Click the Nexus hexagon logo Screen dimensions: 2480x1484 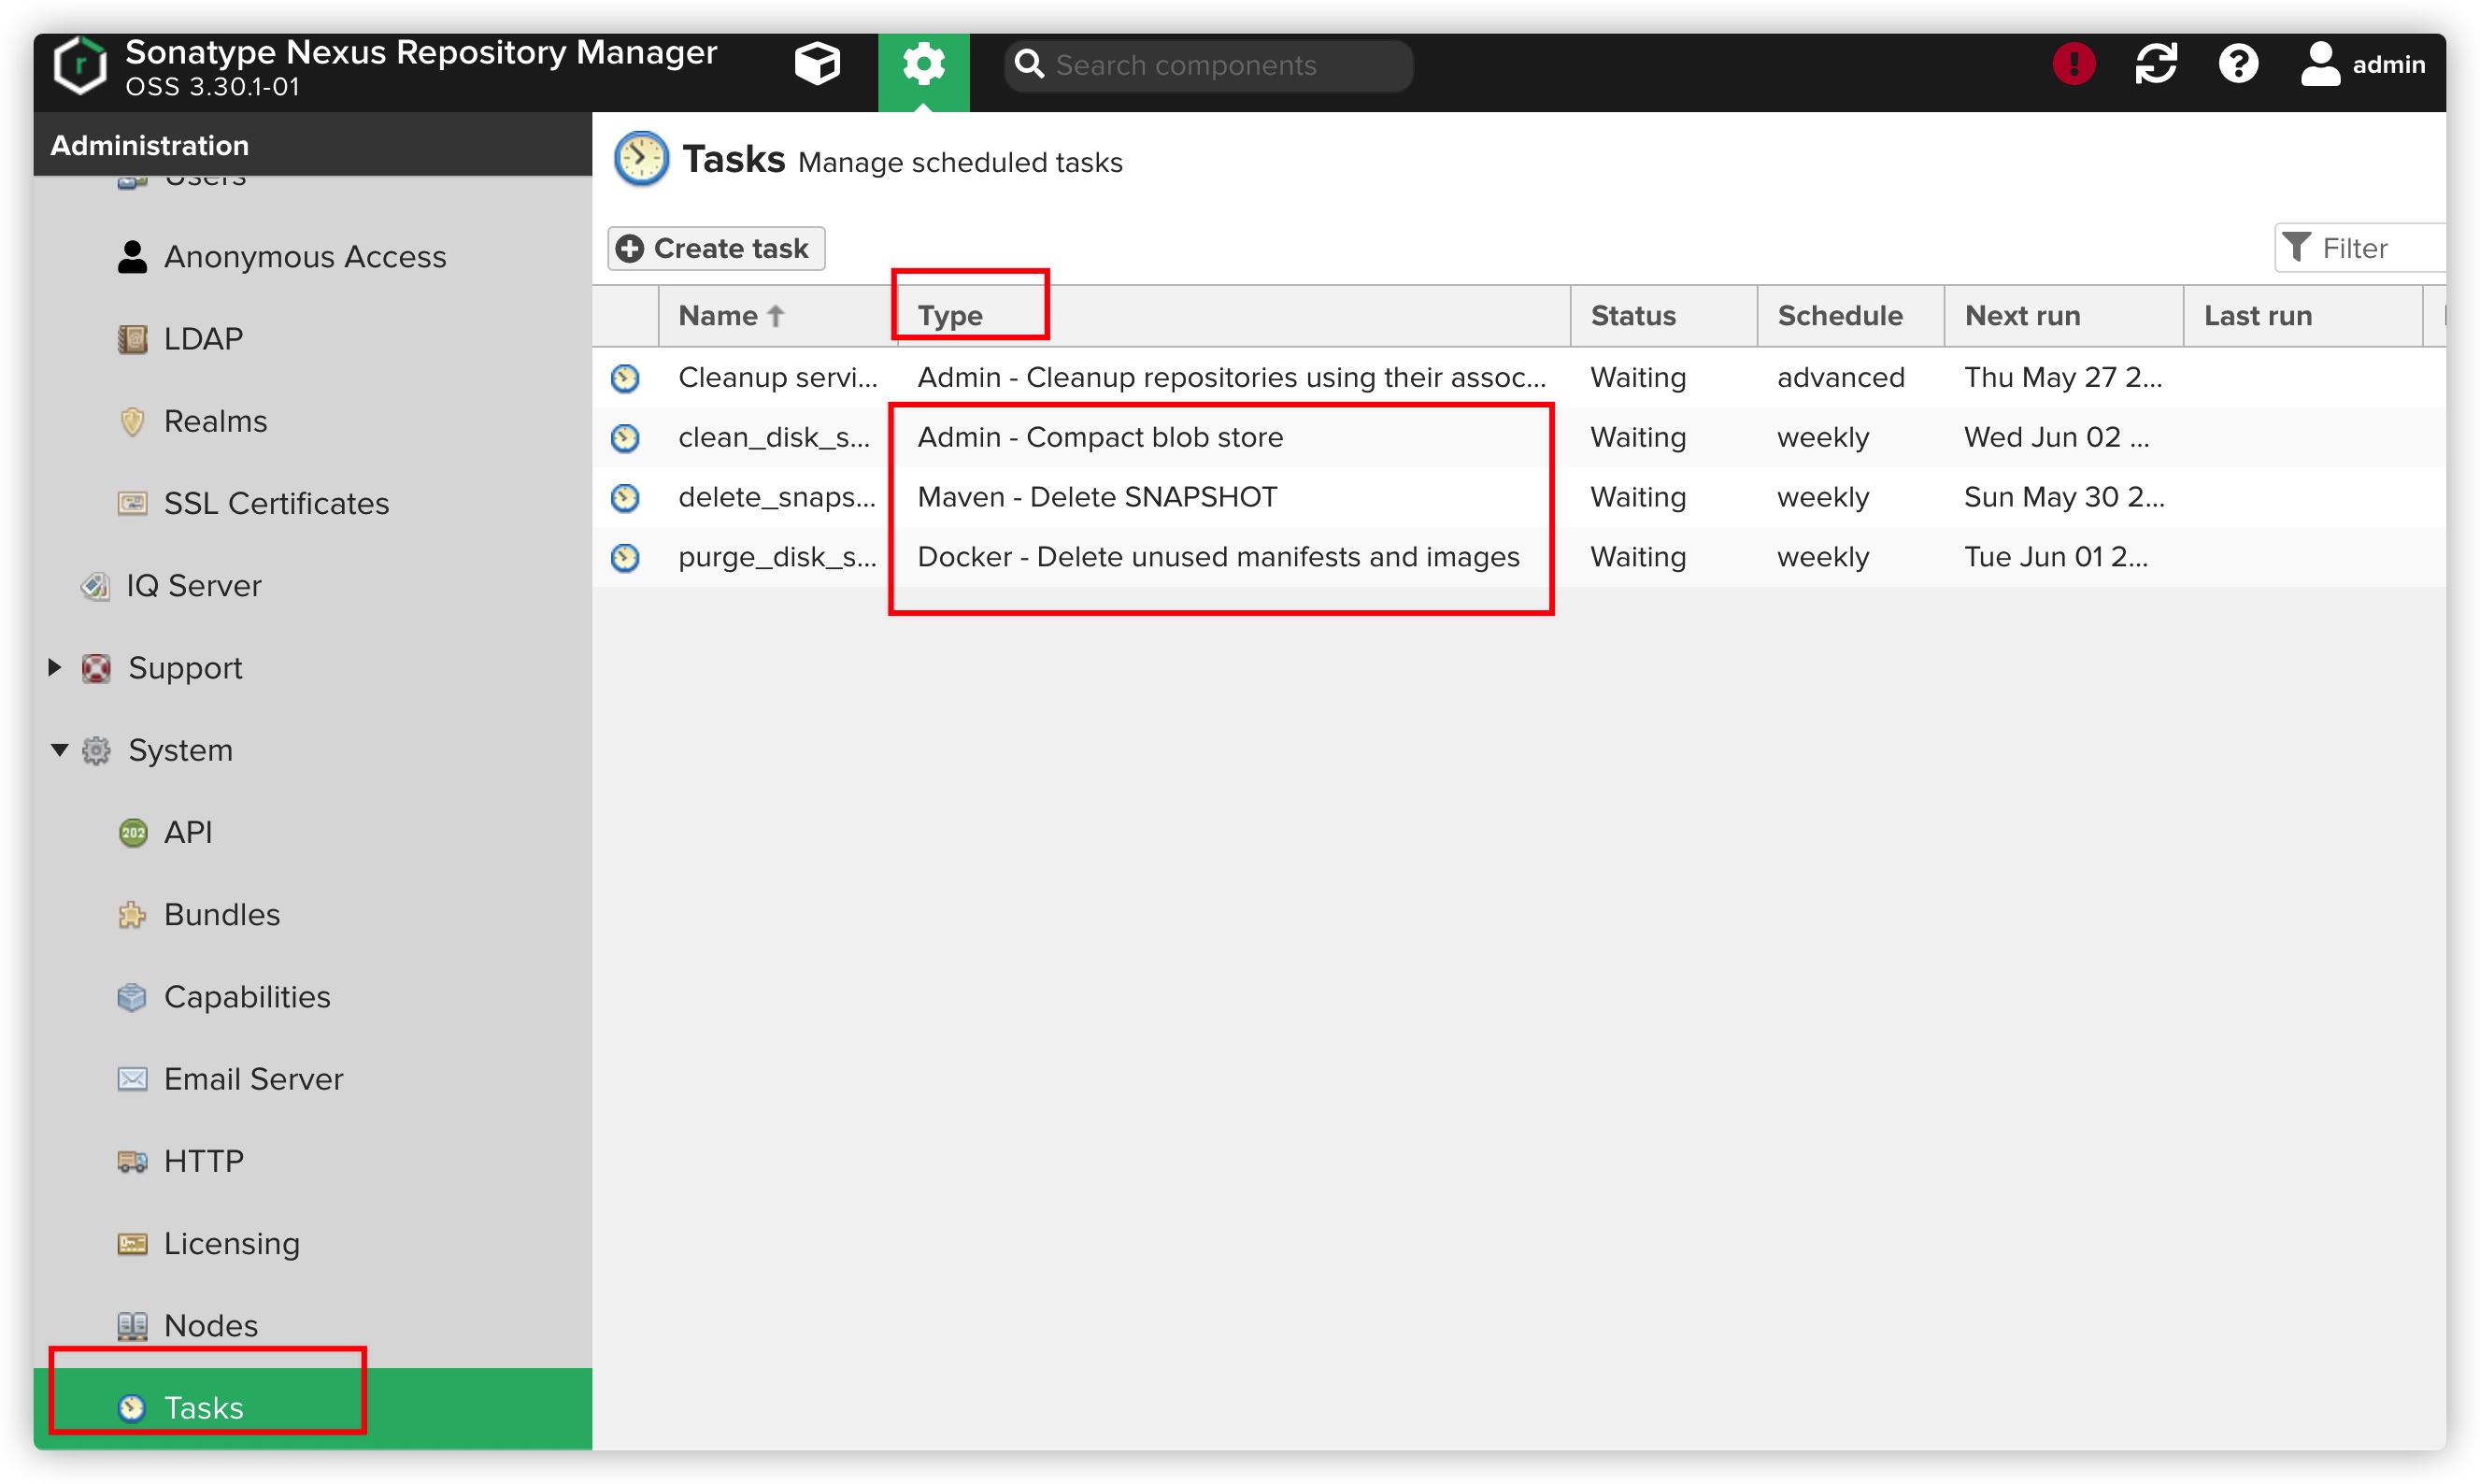tap(80, 66)
